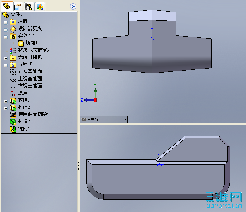Click the *右视 view name field
Screen dimensions: 246x212
pos(102,119)
